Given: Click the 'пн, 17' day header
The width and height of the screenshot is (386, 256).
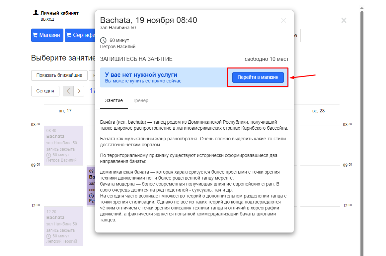Looking at the screenshot, I should [65, 111].
